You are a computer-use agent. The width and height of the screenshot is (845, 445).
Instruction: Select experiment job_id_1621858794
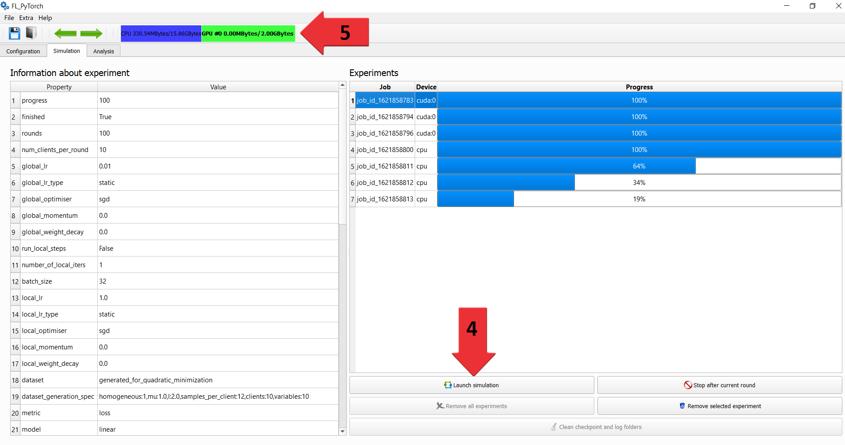[385, 117]
